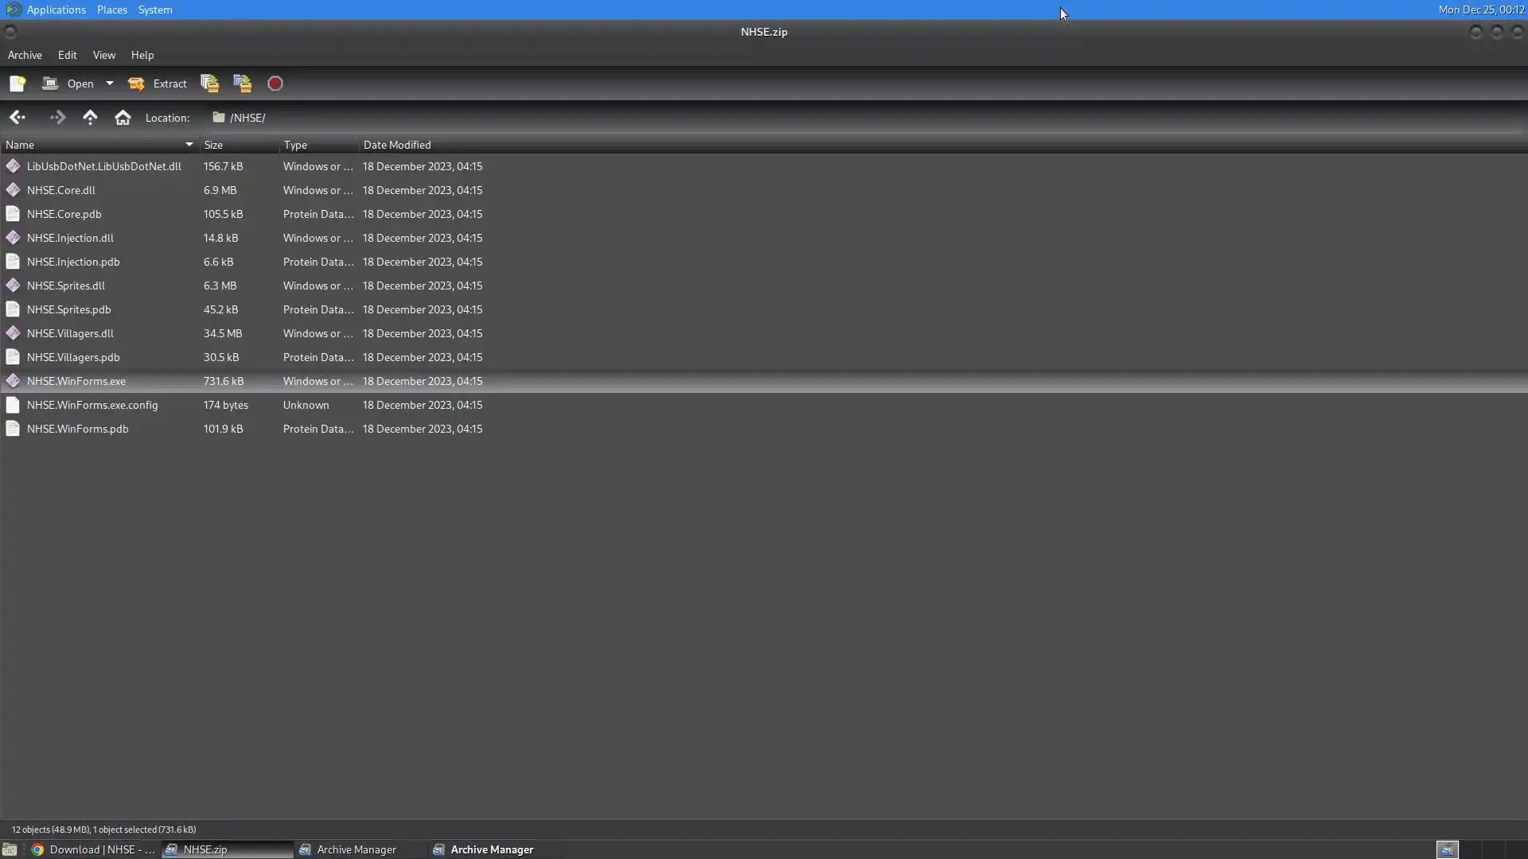The image size is (1528, 859).
Task: Toggle sort order on Name column
Action: coord(99,145)
